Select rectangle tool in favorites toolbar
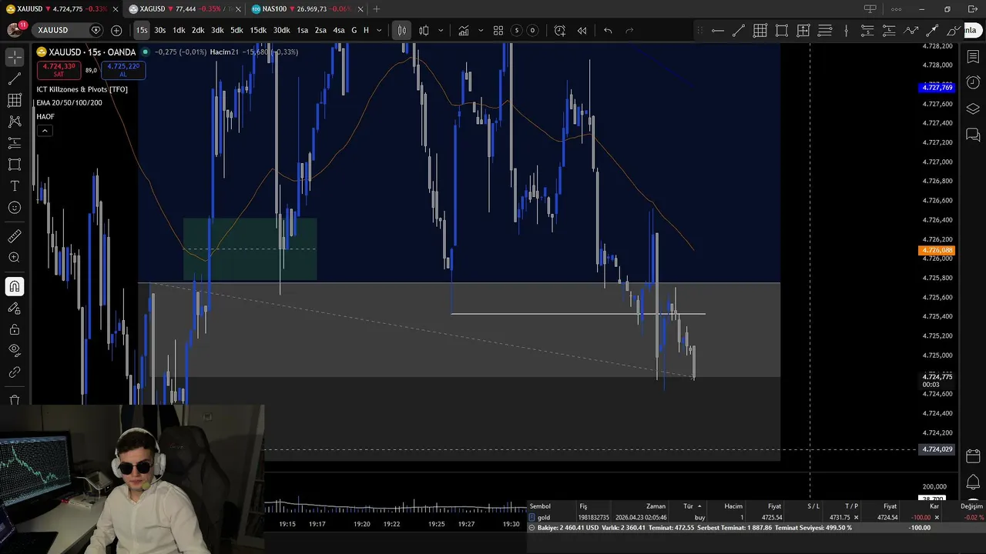 click(782, 30)
